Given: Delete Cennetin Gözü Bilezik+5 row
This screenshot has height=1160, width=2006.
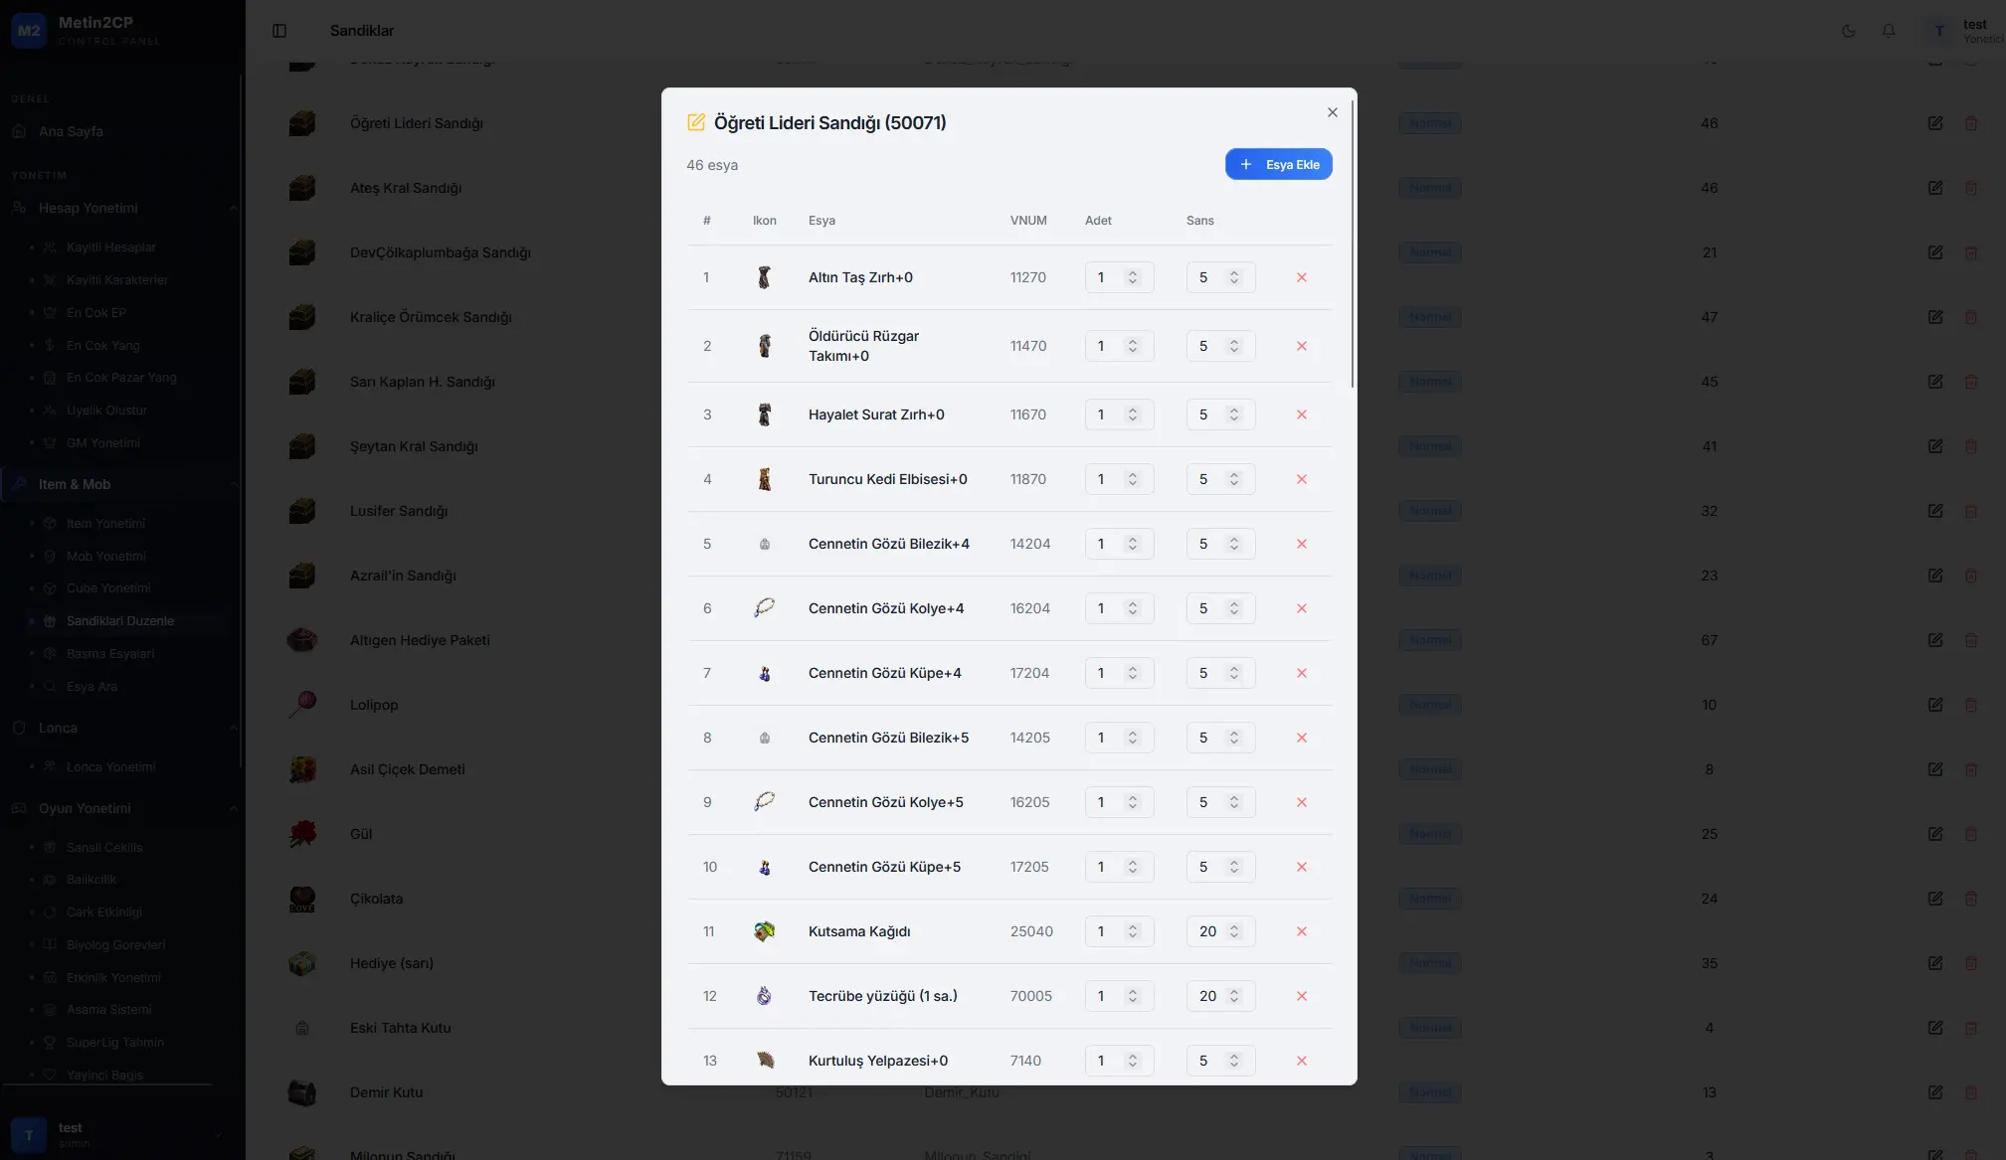Looking at the screenshot, I should 1301,738.
